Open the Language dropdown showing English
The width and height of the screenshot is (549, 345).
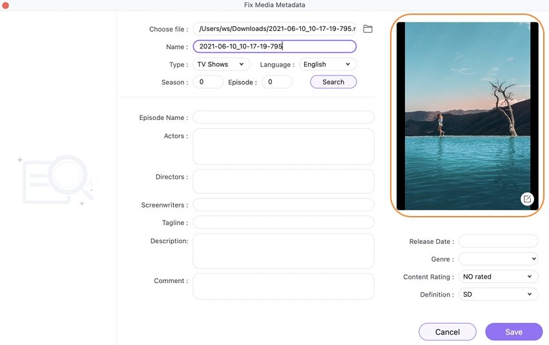pyautogui.click(x=327, y=64)
